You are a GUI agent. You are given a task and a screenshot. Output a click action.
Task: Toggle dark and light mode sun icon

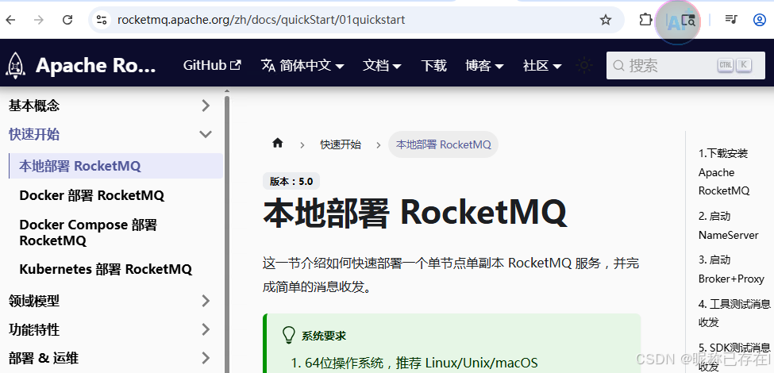[x=584, y=65]
